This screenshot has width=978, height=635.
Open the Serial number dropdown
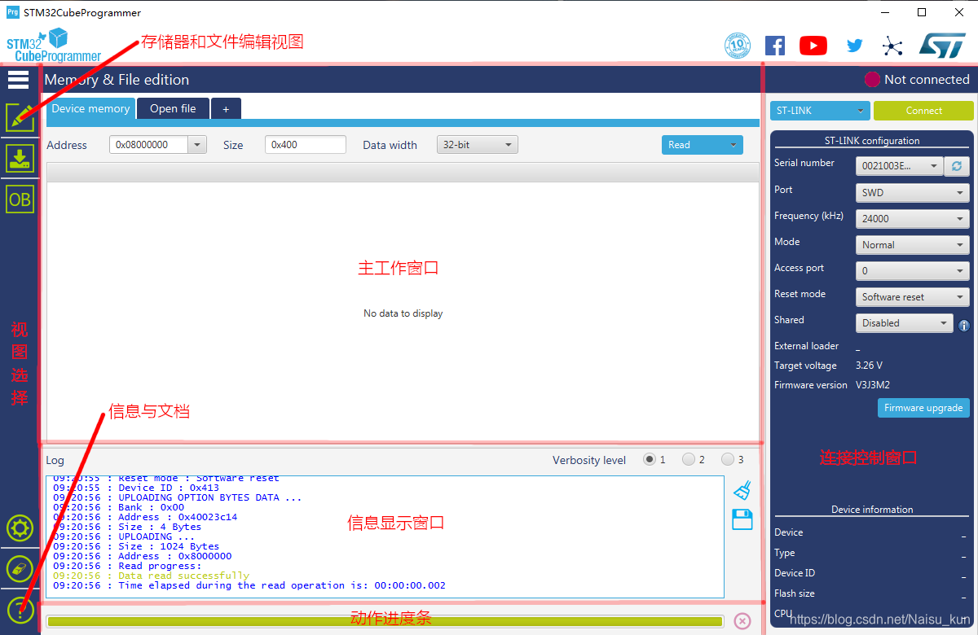pos(899,166)
